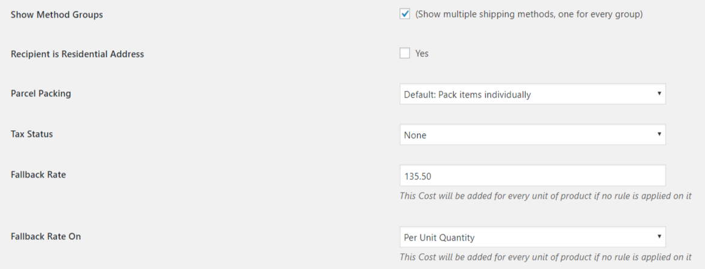Click the 'Show multiple shipping methods' checkbox label
This screenshot has height=269, width=705.
coord(529,14)
